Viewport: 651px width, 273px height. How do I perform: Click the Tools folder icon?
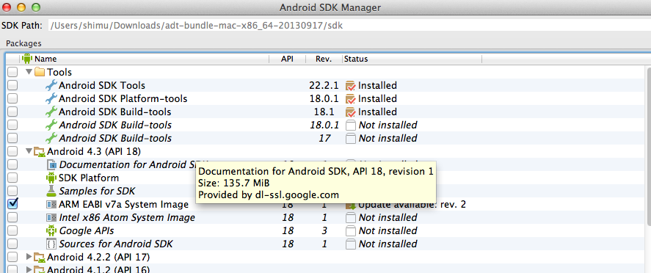pos(40,72)
